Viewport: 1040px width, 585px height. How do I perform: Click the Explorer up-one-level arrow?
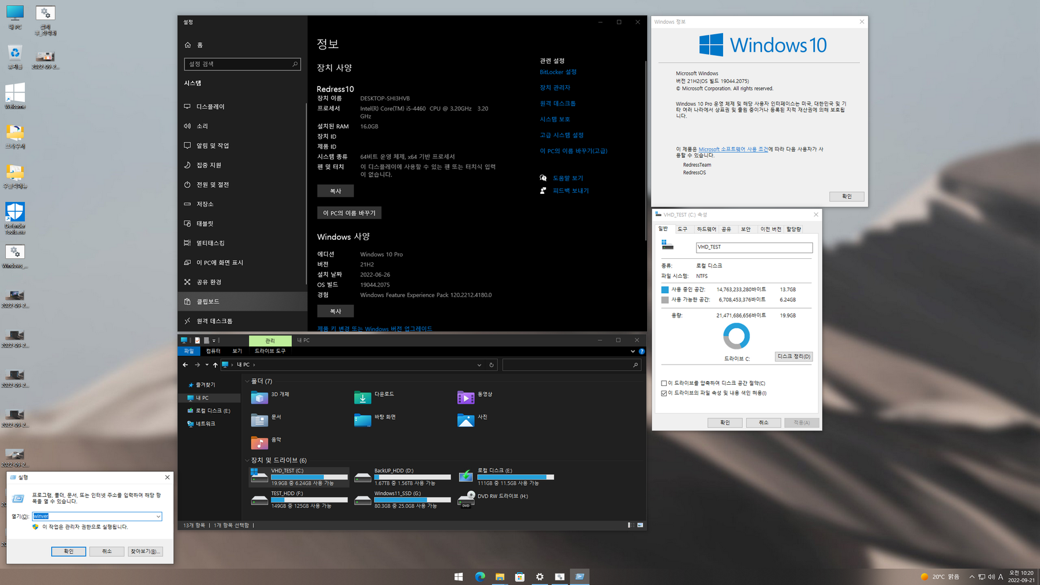pyautogui.click(x=215, y=365)
